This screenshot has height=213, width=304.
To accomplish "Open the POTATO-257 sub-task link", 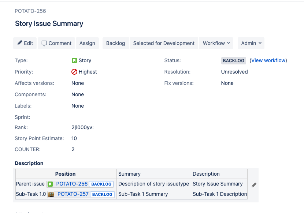I will pos(73,194).
